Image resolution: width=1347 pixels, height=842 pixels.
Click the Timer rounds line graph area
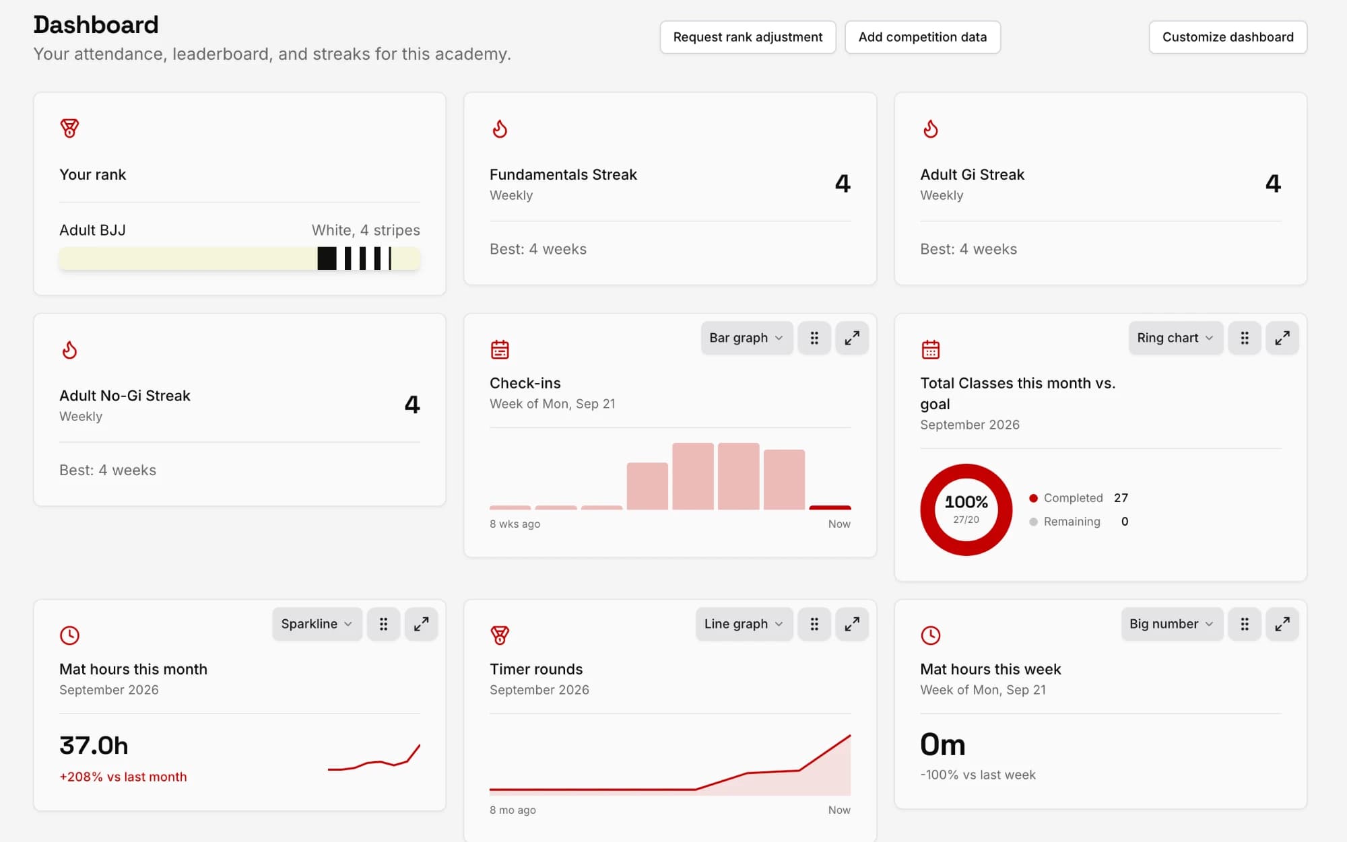[670, 765]
